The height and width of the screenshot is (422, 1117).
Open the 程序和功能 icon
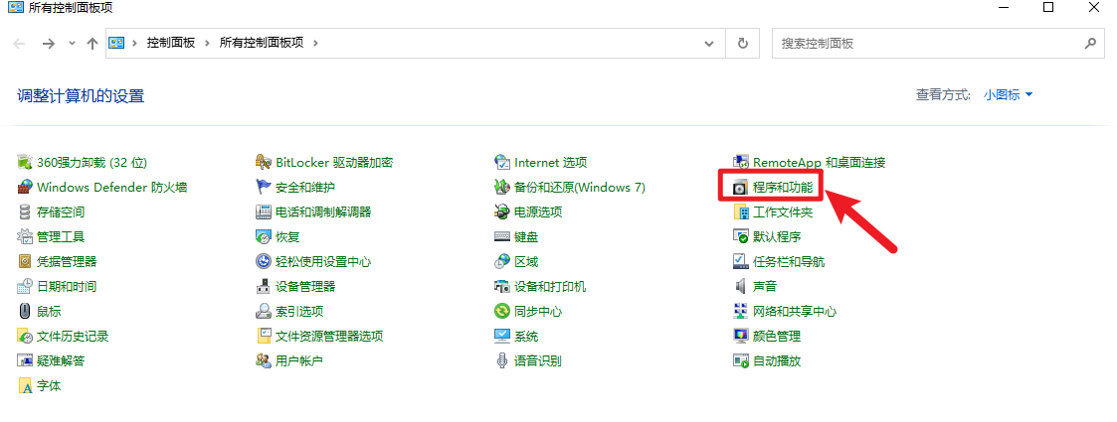[740, 188]
